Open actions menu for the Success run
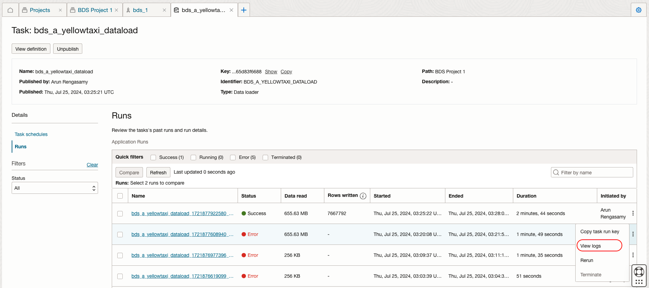Viewport: 649px width, 288px height. (x=633, y=213)
